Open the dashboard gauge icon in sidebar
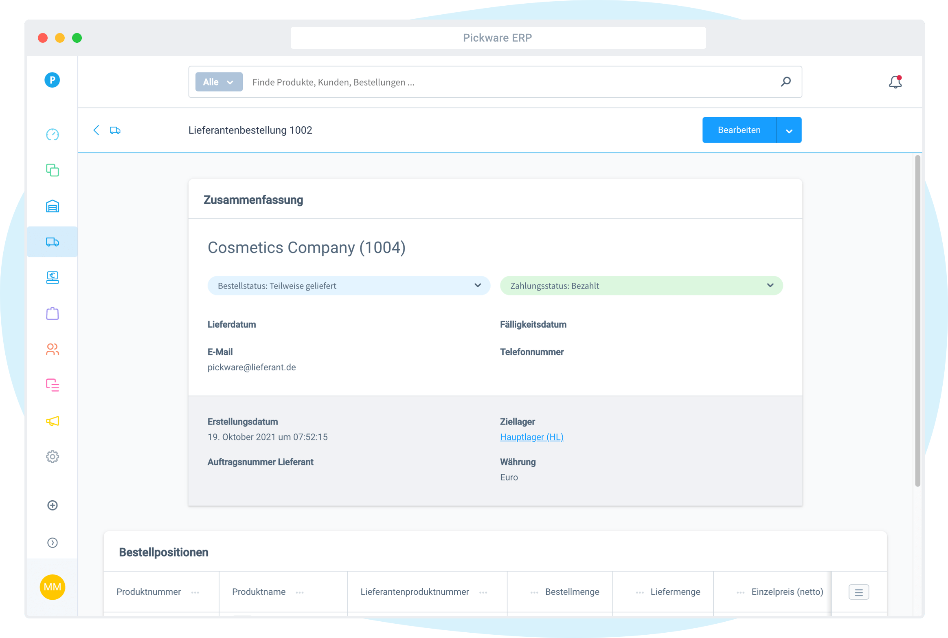The image size is (948, 638). click(x=52, y=134)
